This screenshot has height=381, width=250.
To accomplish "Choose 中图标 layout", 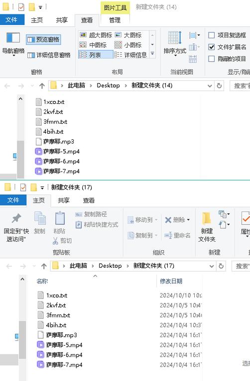I will click(93, 45).
